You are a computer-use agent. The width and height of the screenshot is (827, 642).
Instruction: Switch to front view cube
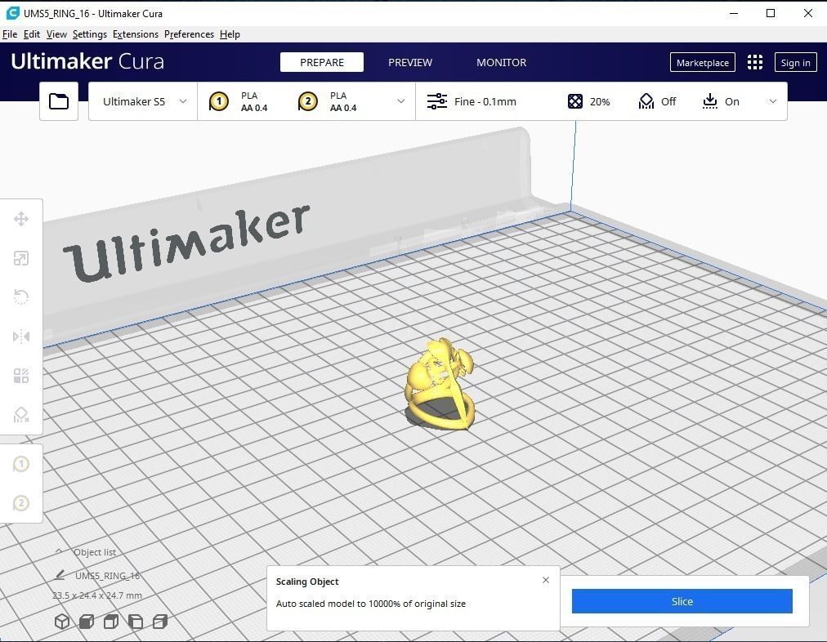tap(87, 622)
